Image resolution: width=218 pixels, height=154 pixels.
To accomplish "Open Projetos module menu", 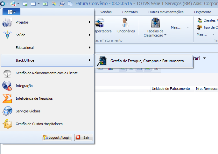I will (47, 22).
